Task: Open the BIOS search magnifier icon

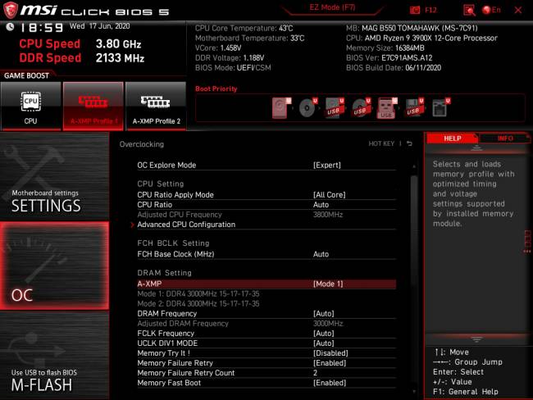Action: tap(469, 10)
